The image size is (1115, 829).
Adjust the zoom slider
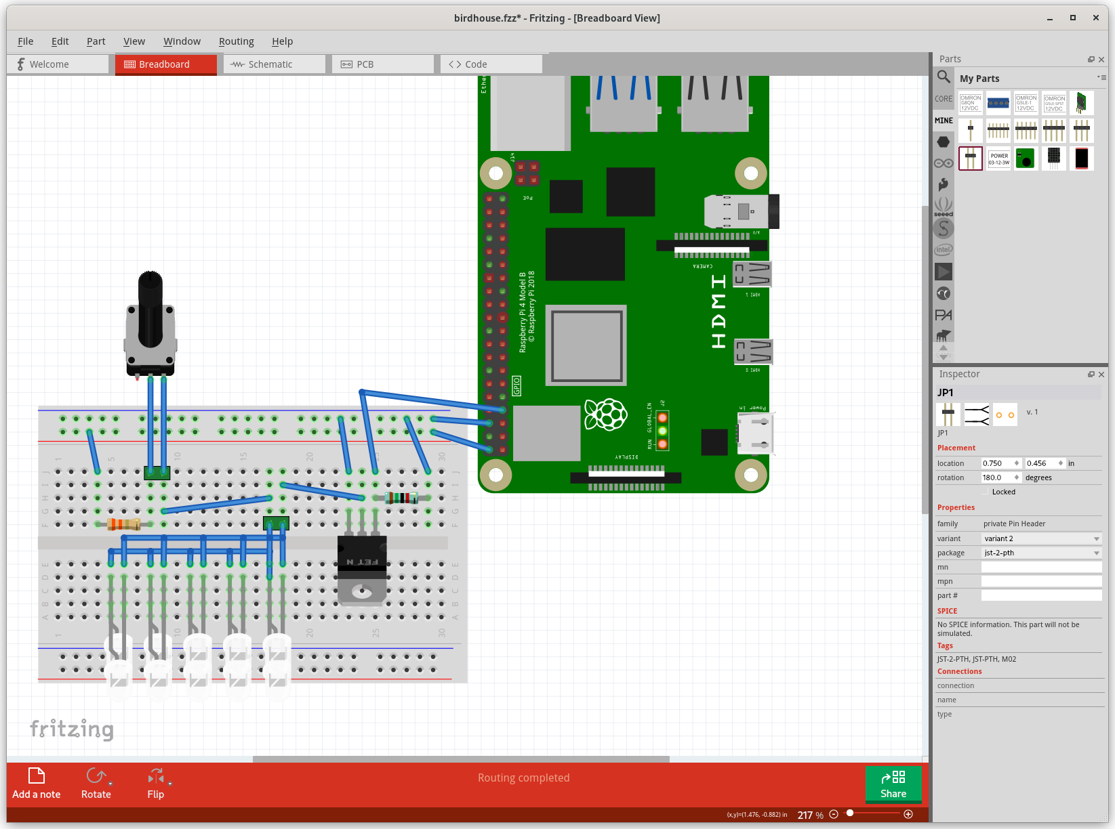851,814
